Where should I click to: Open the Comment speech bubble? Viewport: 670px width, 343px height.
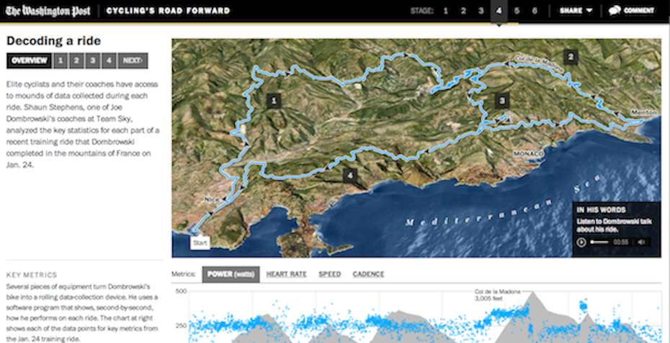pyautogui.click(x=630, y=11)
